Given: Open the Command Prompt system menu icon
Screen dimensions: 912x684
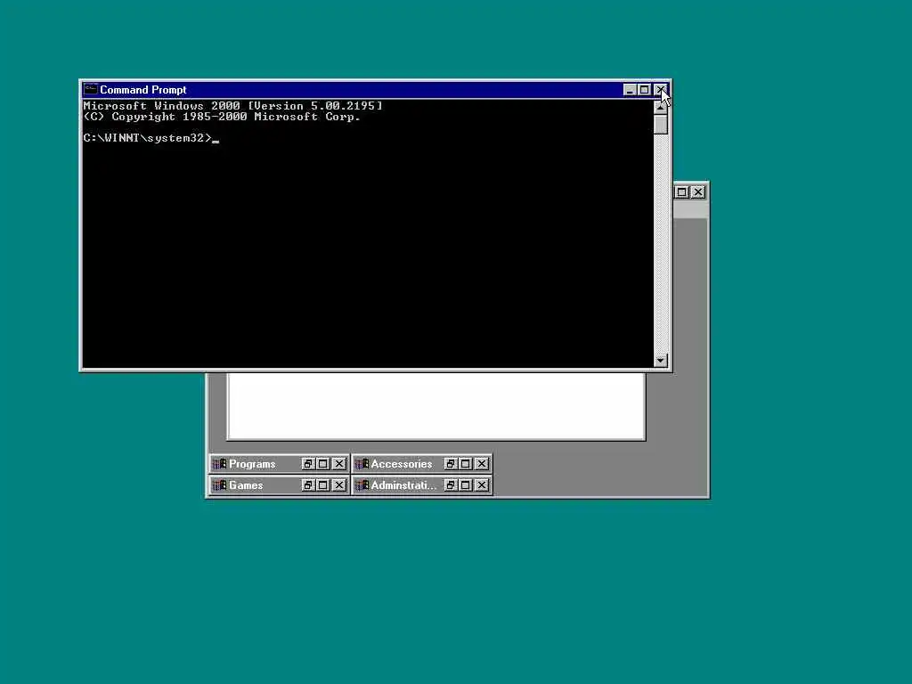Looking at the screenshot, I should 90,89.
